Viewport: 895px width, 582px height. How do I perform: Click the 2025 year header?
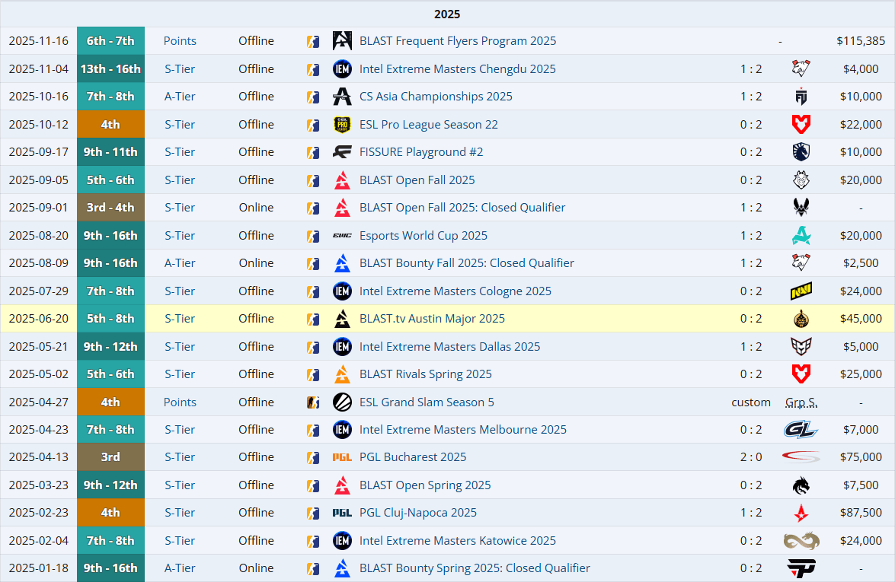click(447, 14)
